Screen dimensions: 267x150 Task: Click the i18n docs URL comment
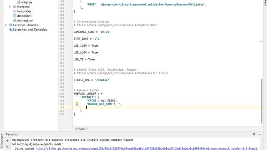[x=115, y=25]
